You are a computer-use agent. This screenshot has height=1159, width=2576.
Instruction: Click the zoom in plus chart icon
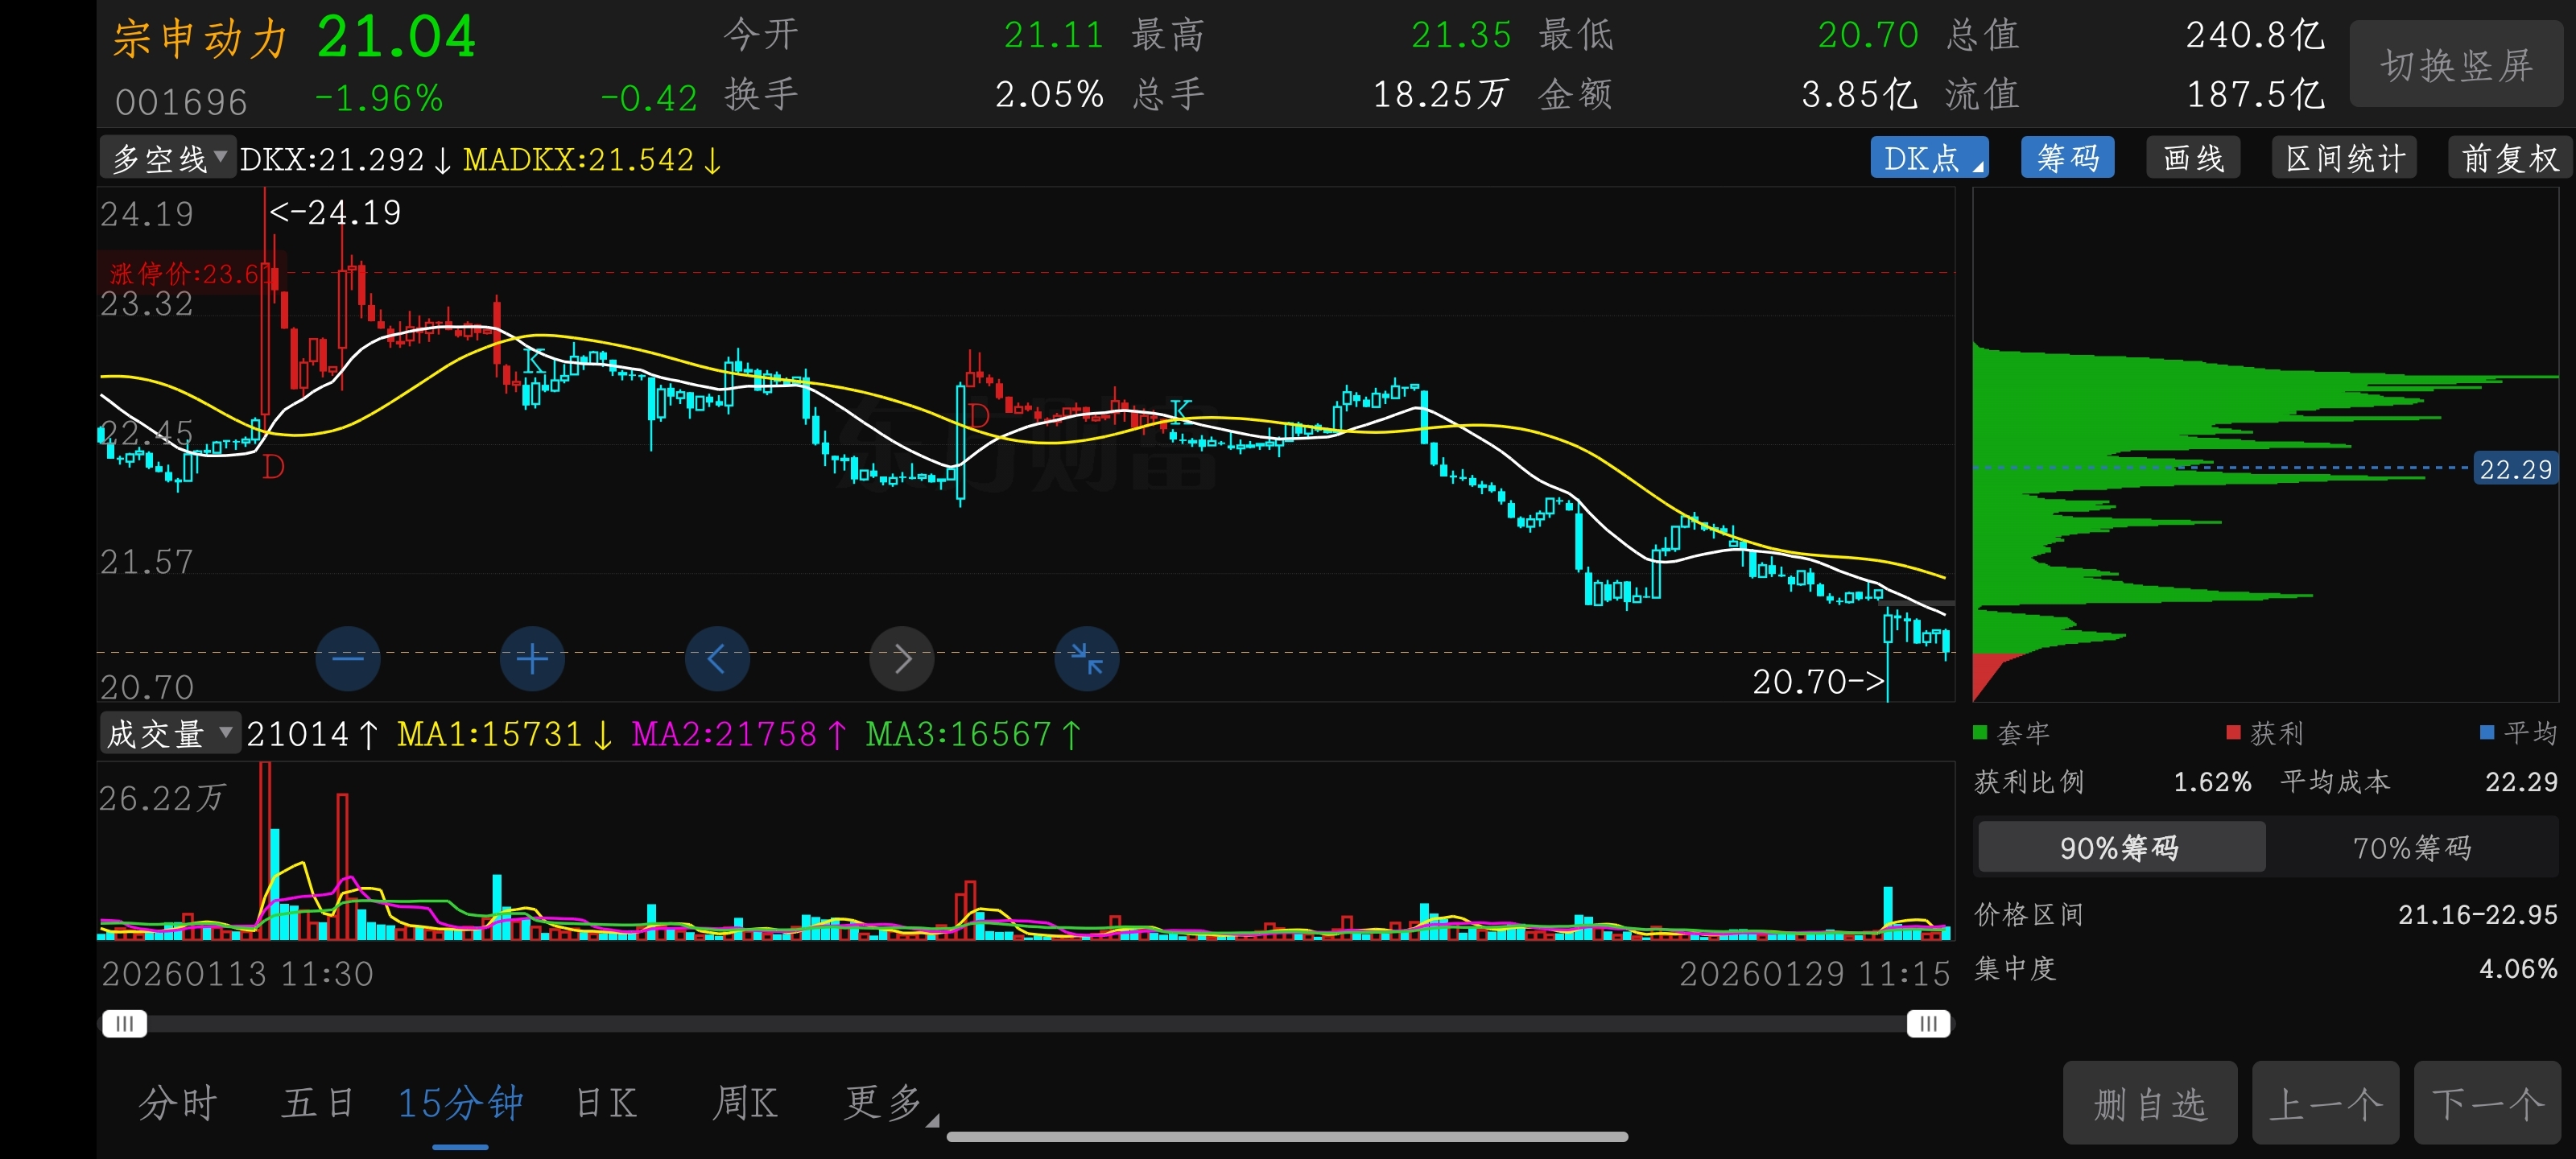click(x=532, y=658)
